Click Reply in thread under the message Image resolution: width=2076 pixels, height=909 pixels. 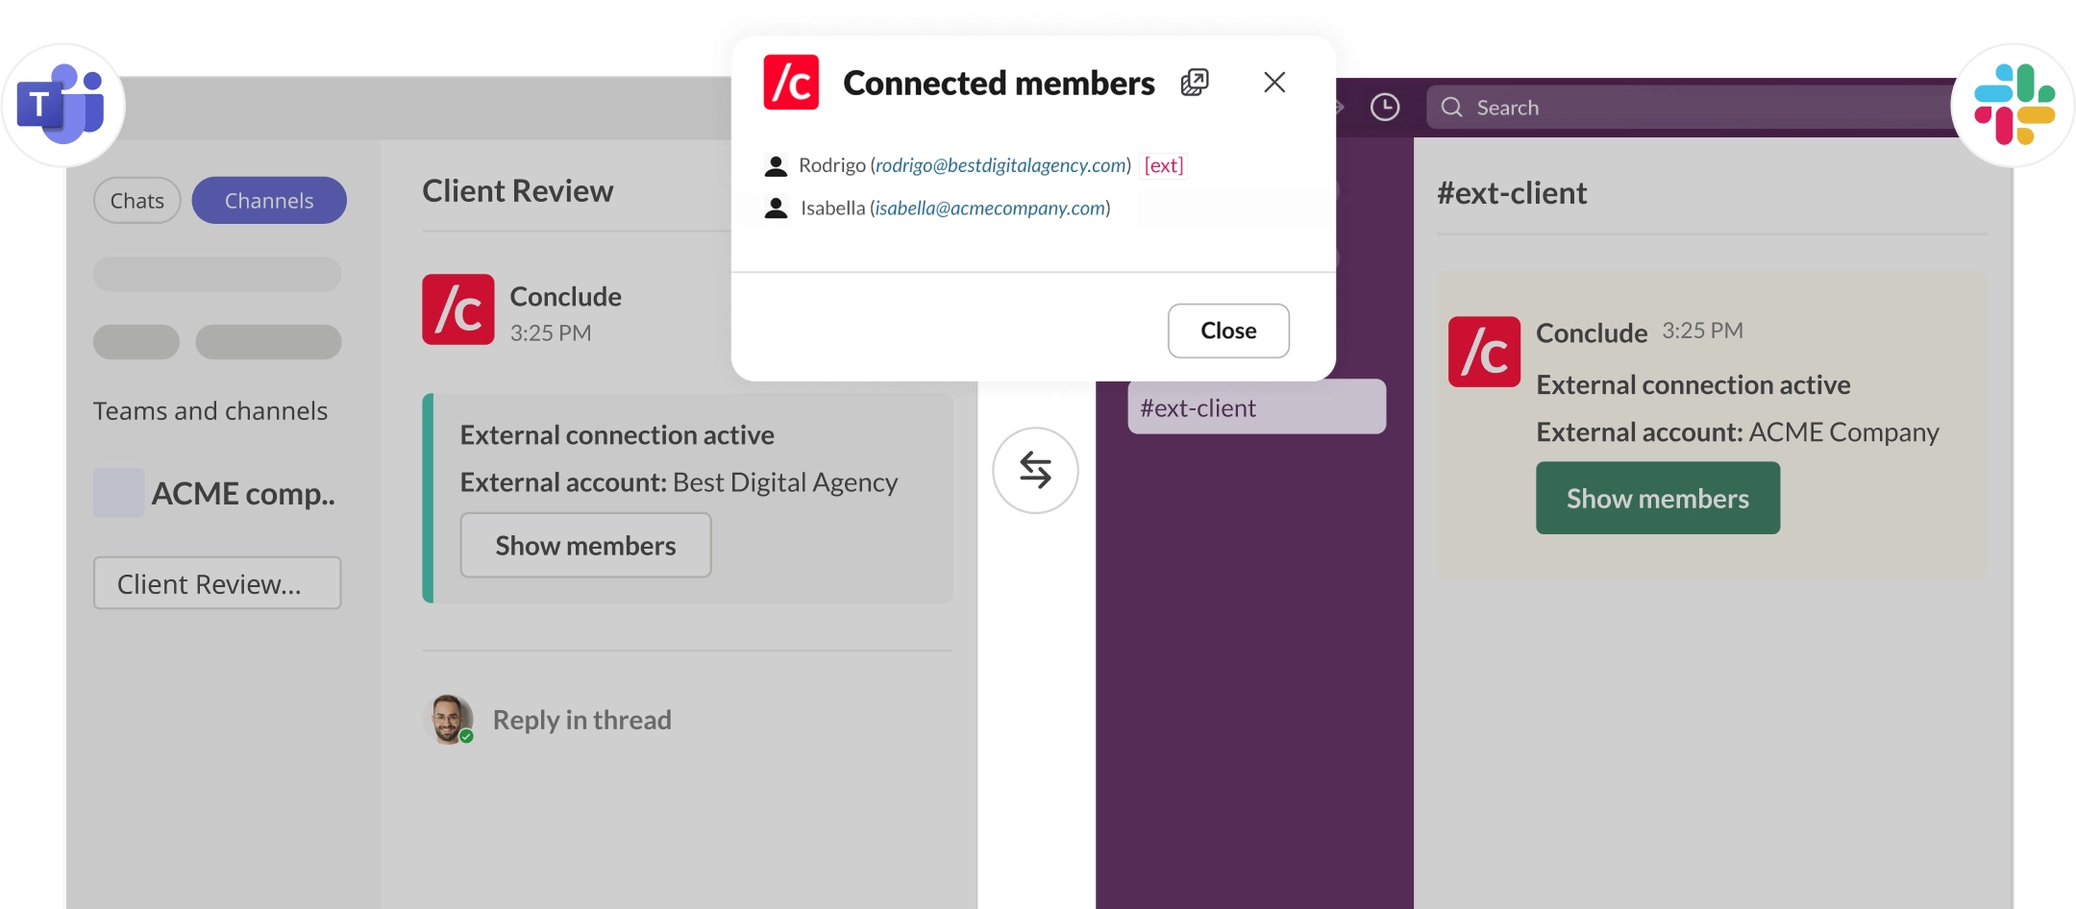pyautogui.click(x=581, y=719)
